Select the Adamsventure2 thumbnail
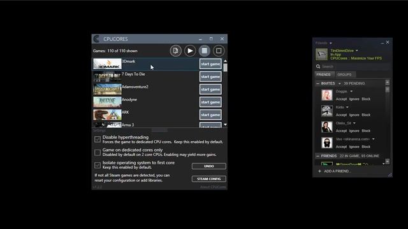 point(107,89)
